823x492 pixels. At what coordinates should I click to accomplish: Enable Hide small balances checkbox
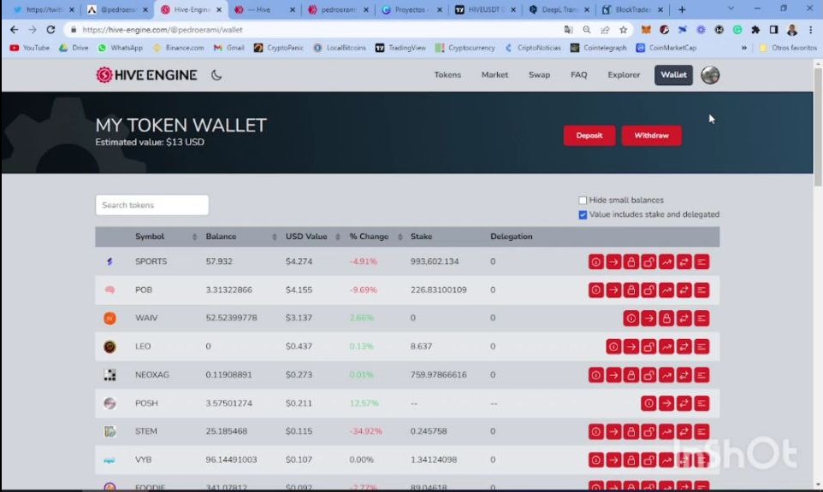tap(583, 200)
